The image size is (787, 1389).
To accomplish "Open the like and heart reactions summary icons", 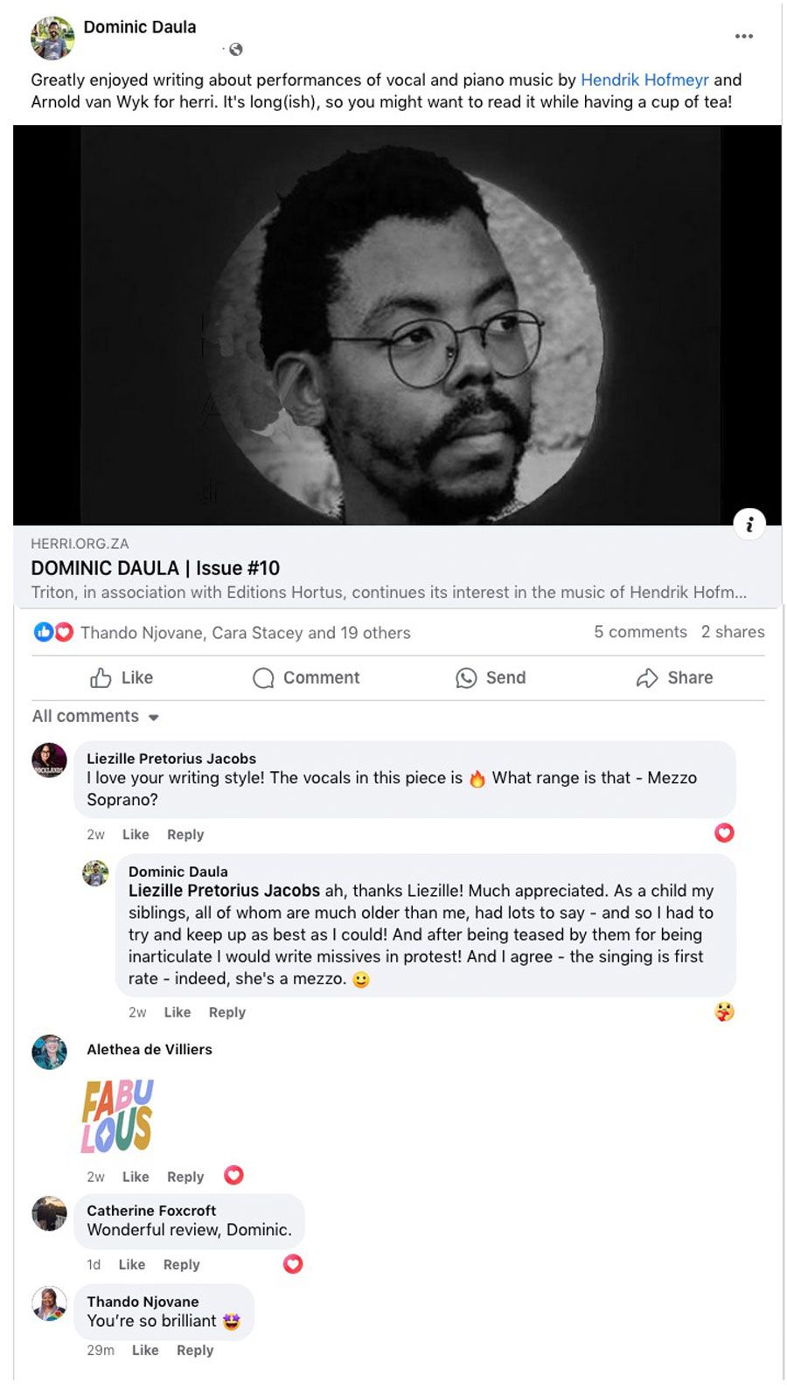I will click(x=53, y=632).
